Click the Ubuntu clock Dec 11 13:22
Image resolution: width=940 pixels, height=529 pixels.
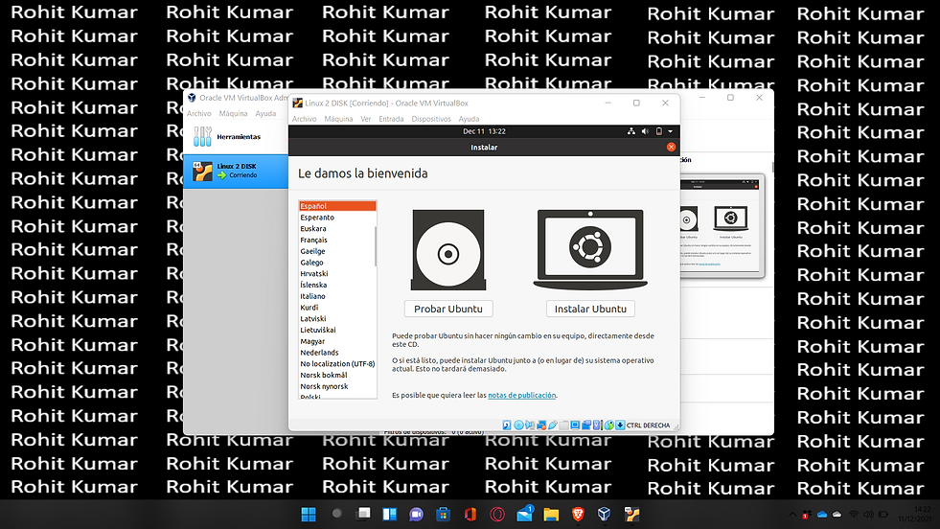(484, 131)
